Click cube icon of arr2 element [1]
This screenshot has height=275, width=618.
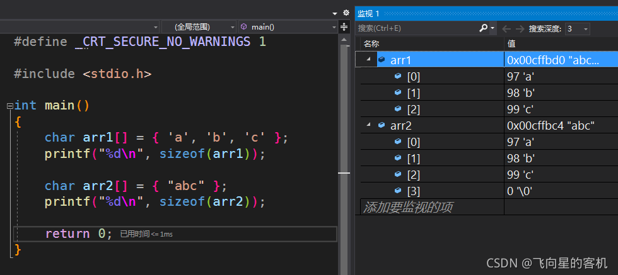pyautogui.click(x=398, y=158)
